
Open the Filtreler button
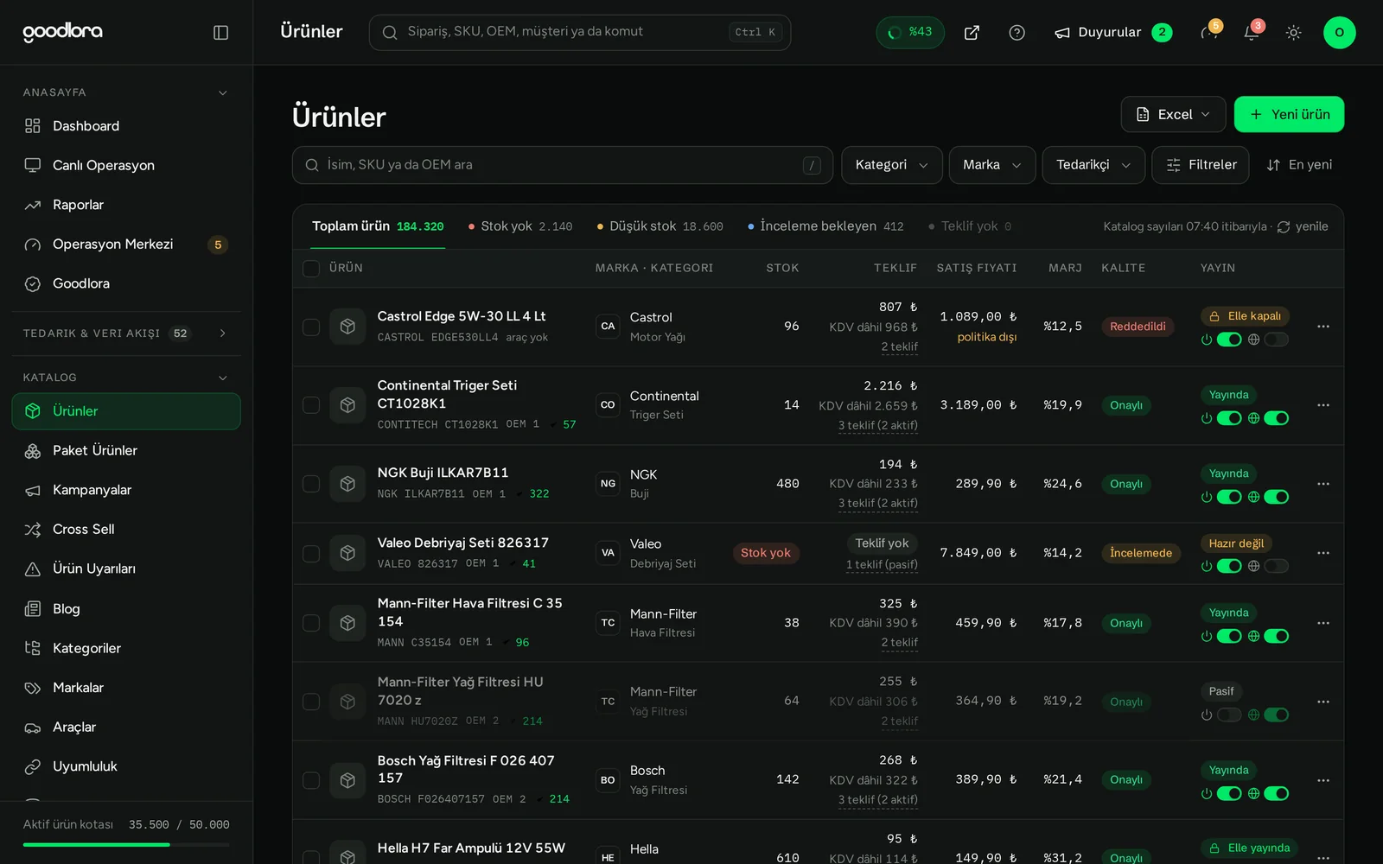(x=1200, y=165)
